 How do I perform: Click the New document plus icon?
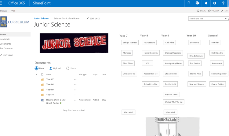point(37,68)
